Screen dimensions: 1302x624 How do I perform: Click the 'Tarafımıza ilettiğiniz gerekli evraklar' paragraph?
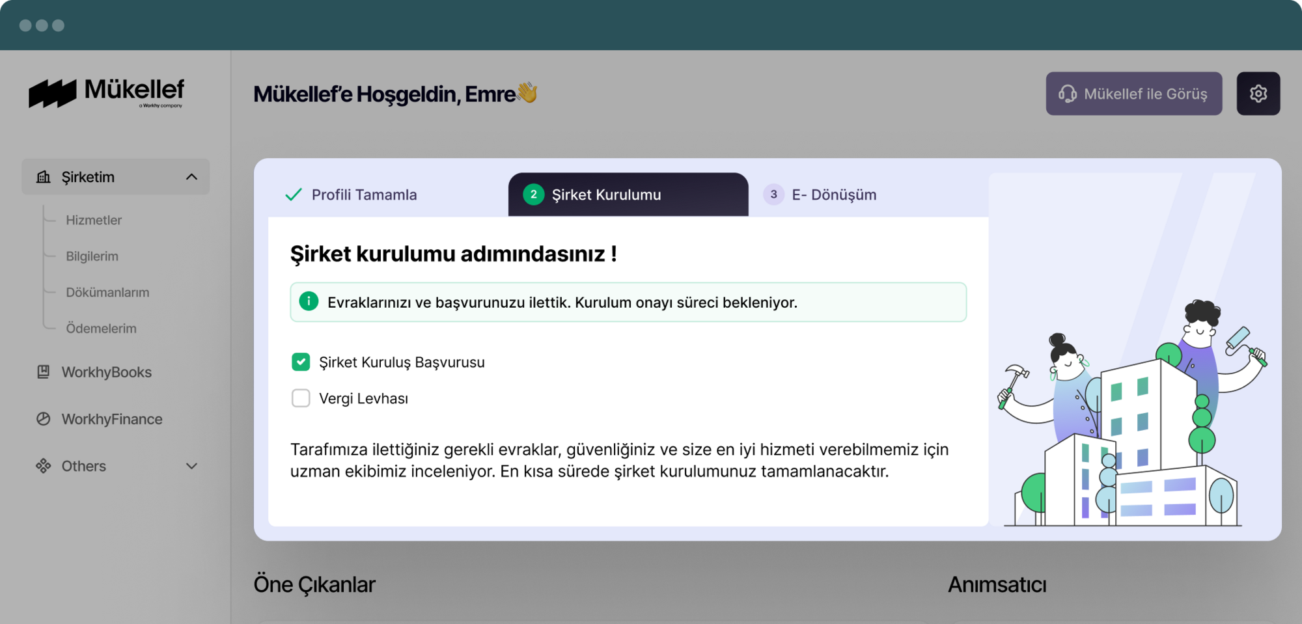click(x=620, y=460)
